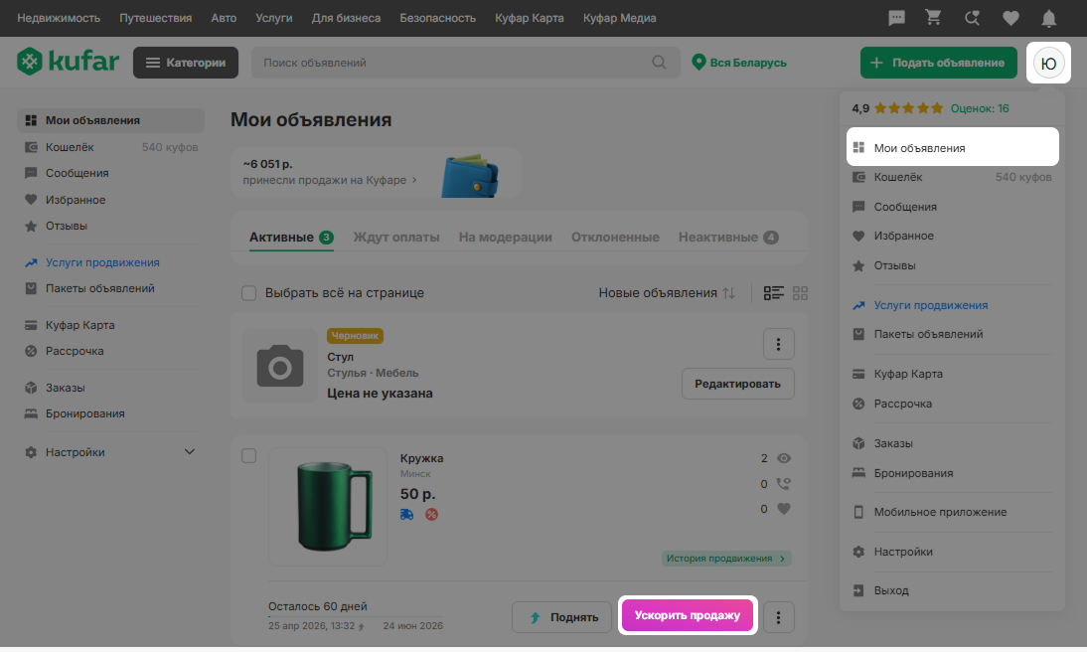The height and width of the screenshot is (652, 1087).
Task: Click the favorites heart icon on Кружка
Action: pos(783,509)
